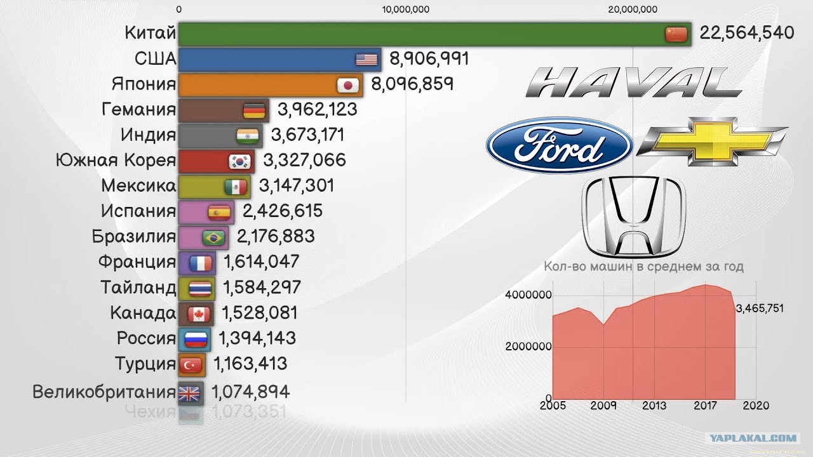This screenshot has height=457, width=813.
Task: Click the chart title Кол-во машин в среднем за год
Action: point(643,267)
